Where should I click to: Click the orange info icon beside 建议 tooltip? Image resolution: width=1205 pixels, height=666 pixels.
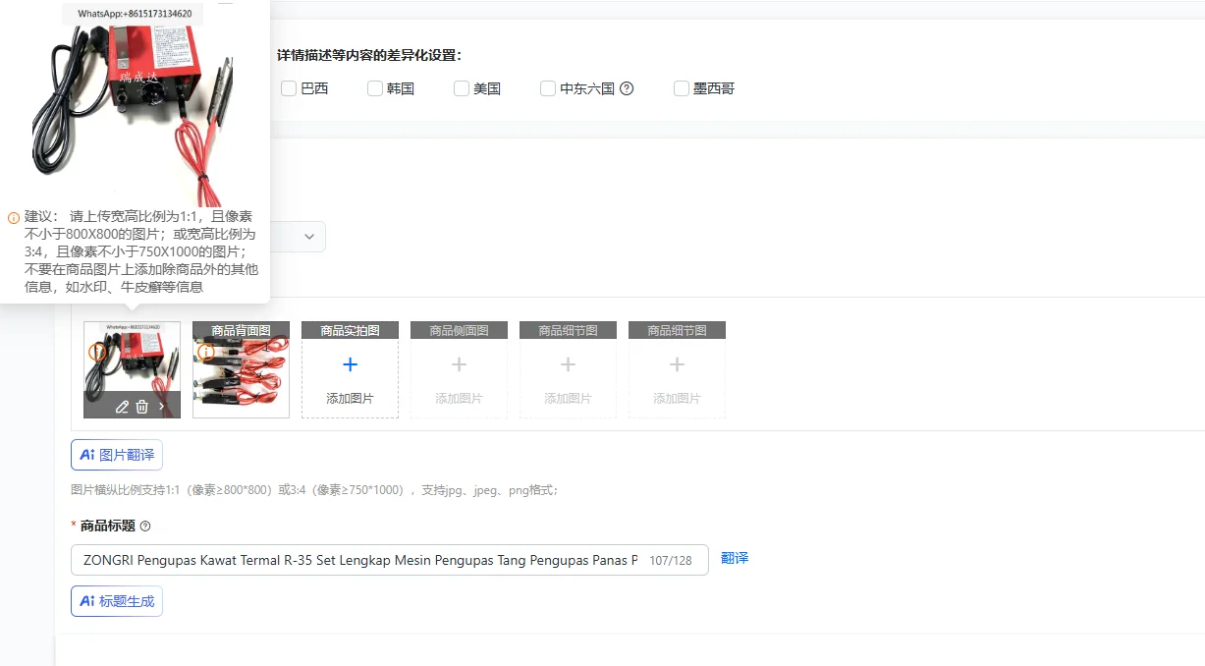point(14,217)
